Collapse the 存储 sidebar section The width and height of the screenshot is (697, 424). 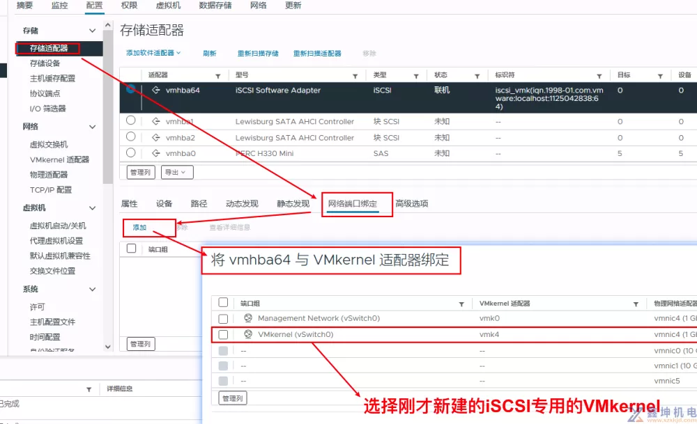tap(92, 30)
